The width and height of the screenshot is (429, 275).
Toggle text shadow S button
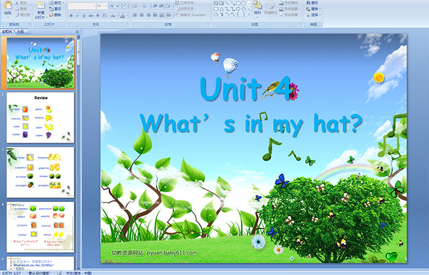point(98,15)
